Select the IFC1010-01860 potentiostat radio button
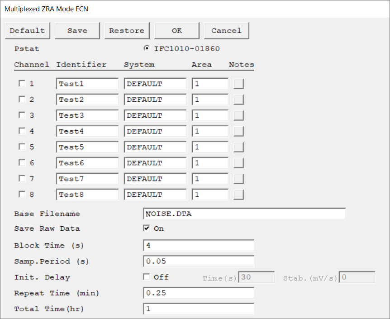Image resolution: width=390 pixels, height=319 pixels. click(x=147, y=49)
